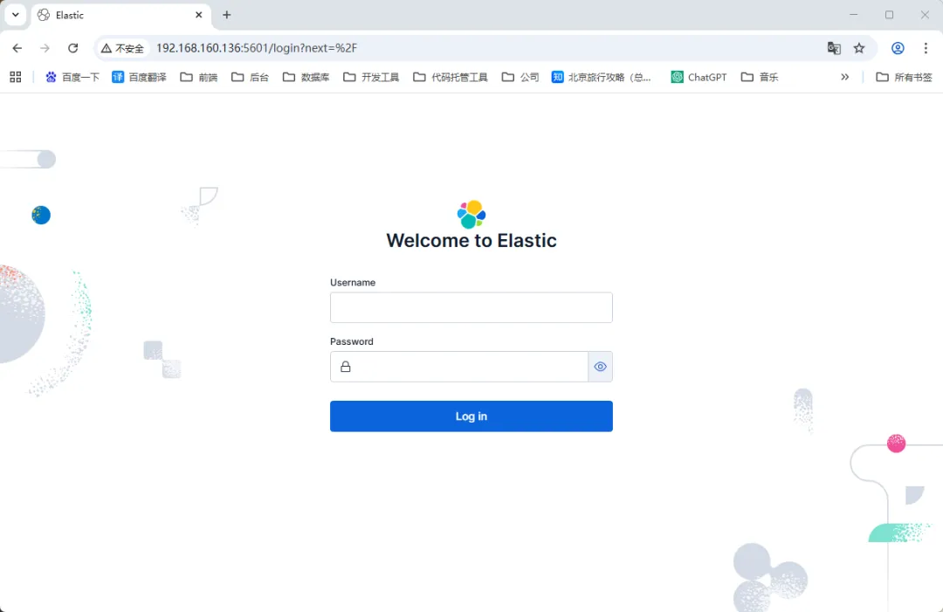Open a new tab with plus button
The image size is (943, 612).
227,15
